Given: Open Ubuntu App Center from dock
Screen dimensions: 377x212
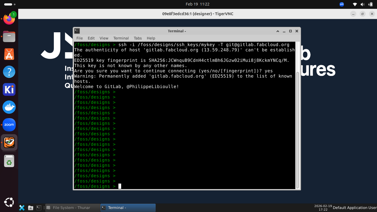Looking at the screenshot, I should point(9,54).
